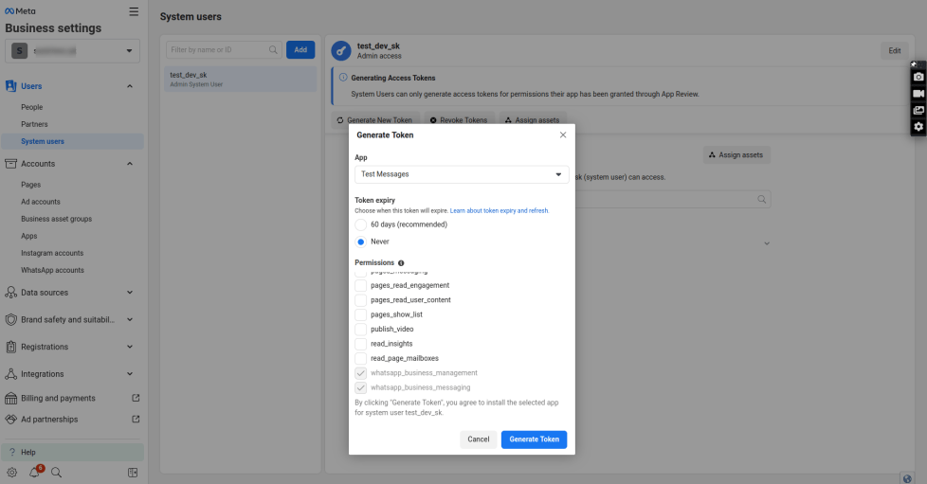927x484 pixels.
Task: Open the Partners menu item
Action: pyautogui.click(x=34, y=125)
